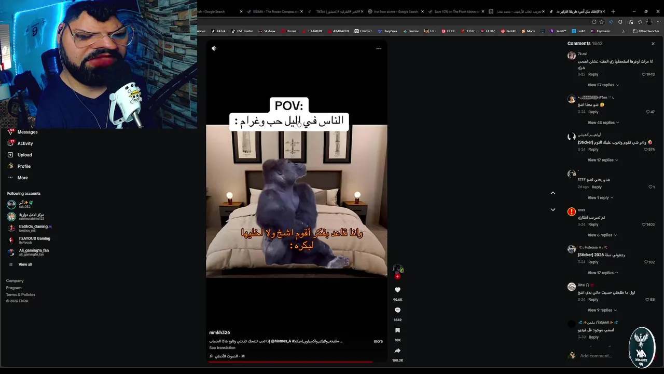The height and width of the screenshot is (374, 664).
Task: Open BeShOu_Gaming following account
Action: click(29, 228)
